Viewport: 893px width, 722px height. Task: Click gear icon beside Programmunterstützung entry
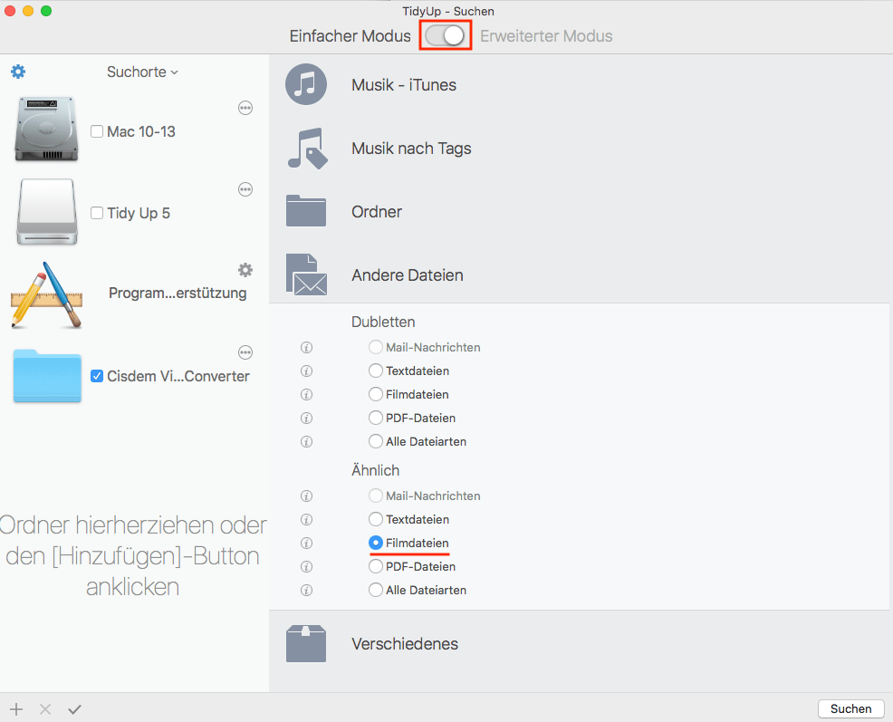pos(245,270)
